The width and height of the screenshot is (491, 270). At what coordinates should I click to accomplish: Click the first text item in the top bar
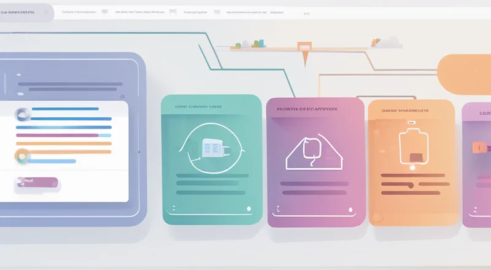point(79,11)
